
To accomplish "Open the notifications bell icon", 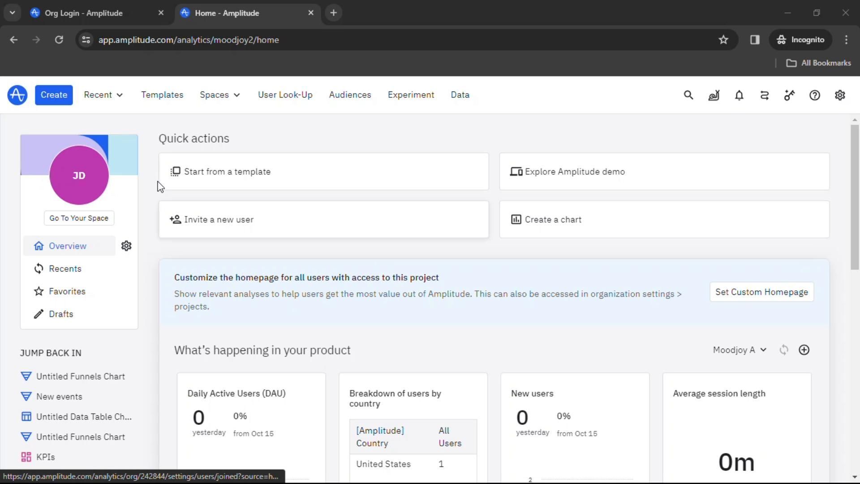I will pos(739,95).
